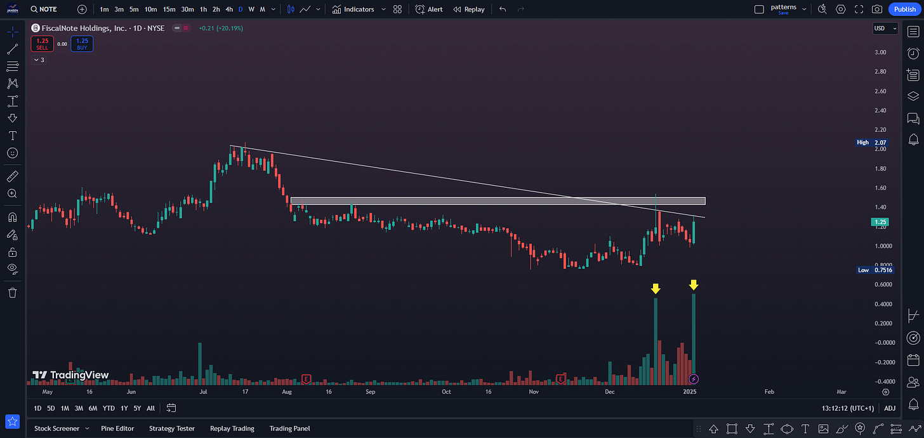Start bar Replay mode
Viewport: 924px width, 438px height.
(x=468, y=10)
